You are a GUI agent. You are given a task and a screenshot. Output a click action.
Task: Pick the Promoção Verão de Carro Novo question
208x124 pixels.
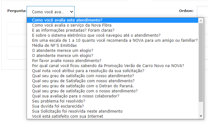(x=112, y=65)
